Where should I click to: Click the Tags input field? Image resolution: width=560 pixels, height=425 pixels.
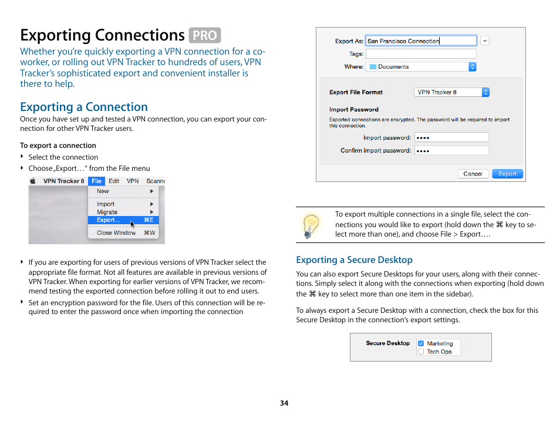421,54
